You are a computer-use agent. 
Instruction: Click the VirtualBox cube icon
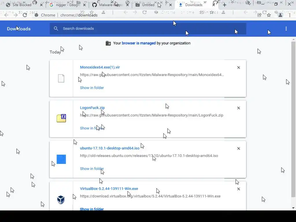[61, 200]
